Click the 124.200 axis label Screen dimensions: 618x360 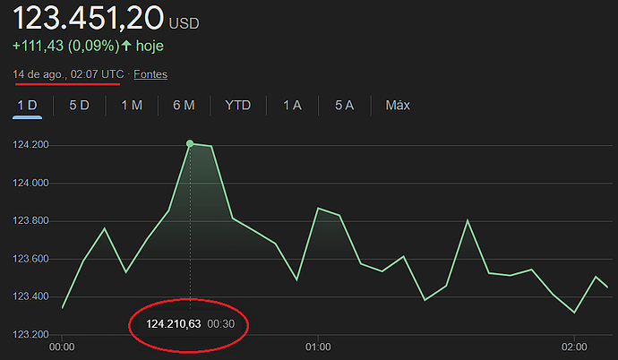[30, 145]
